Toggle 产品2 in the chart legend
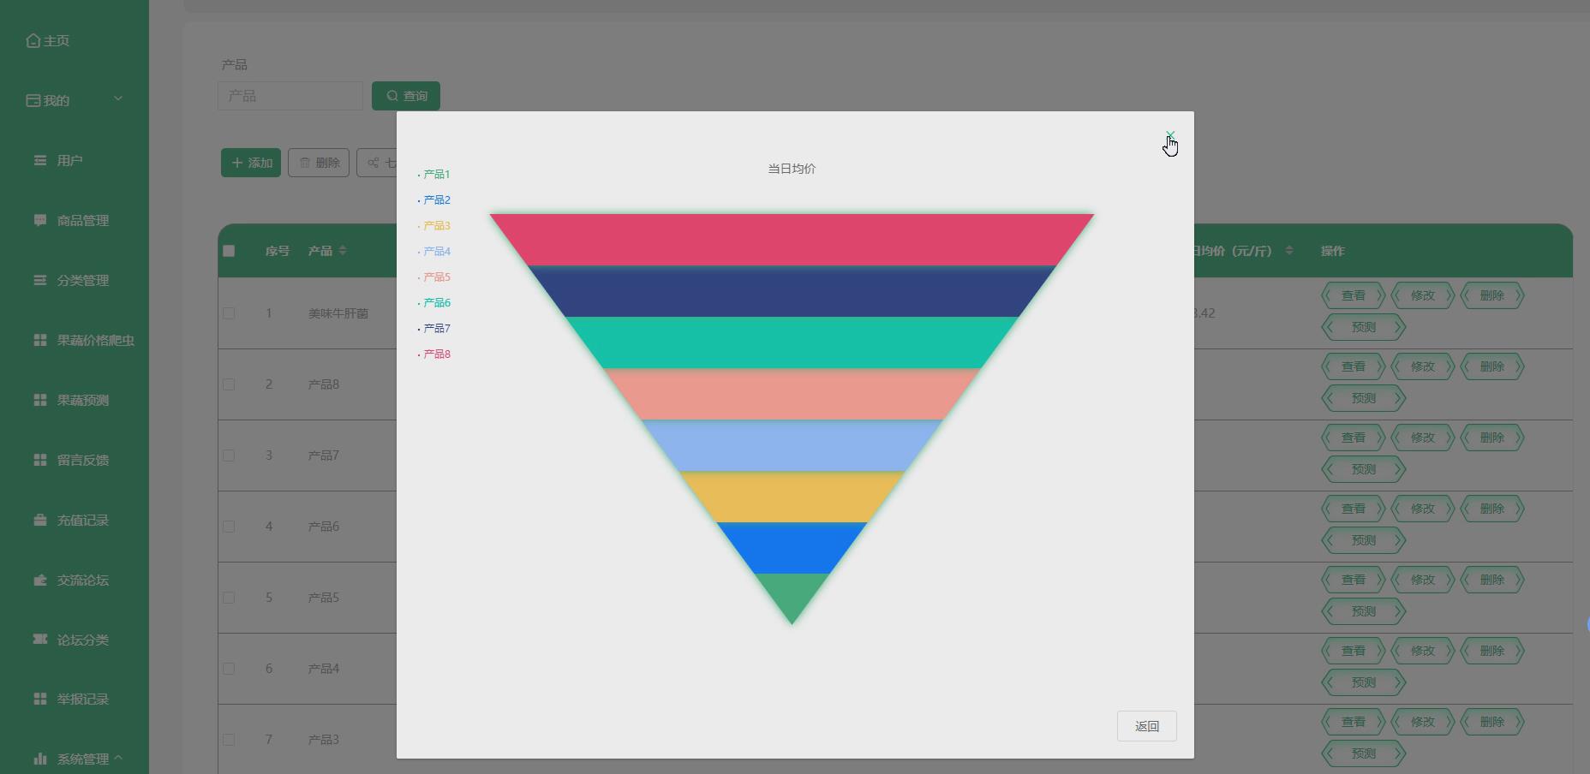The height and width of the screenshot is (774, 1590). click(433, 199)
